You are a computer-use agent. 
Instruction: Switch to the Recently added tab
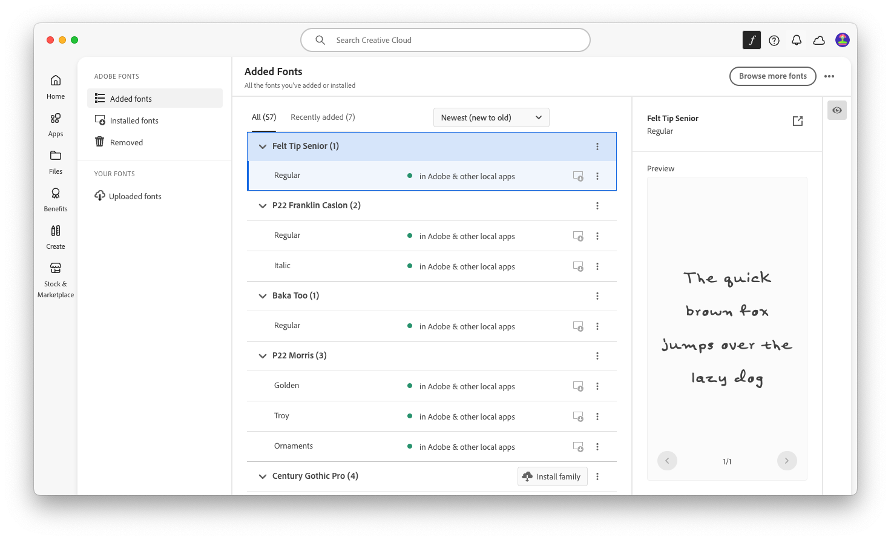tap(323, 117)
